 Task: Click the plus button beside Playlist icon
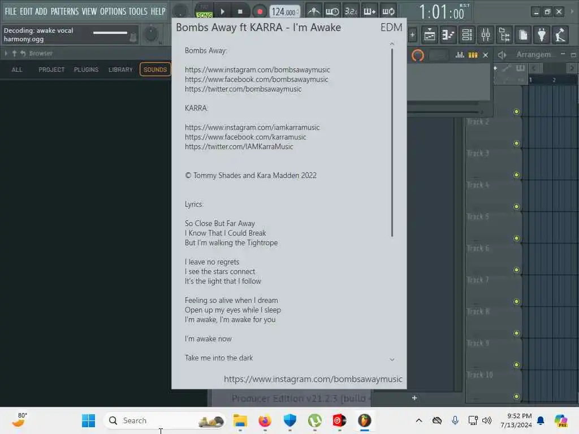412,36
